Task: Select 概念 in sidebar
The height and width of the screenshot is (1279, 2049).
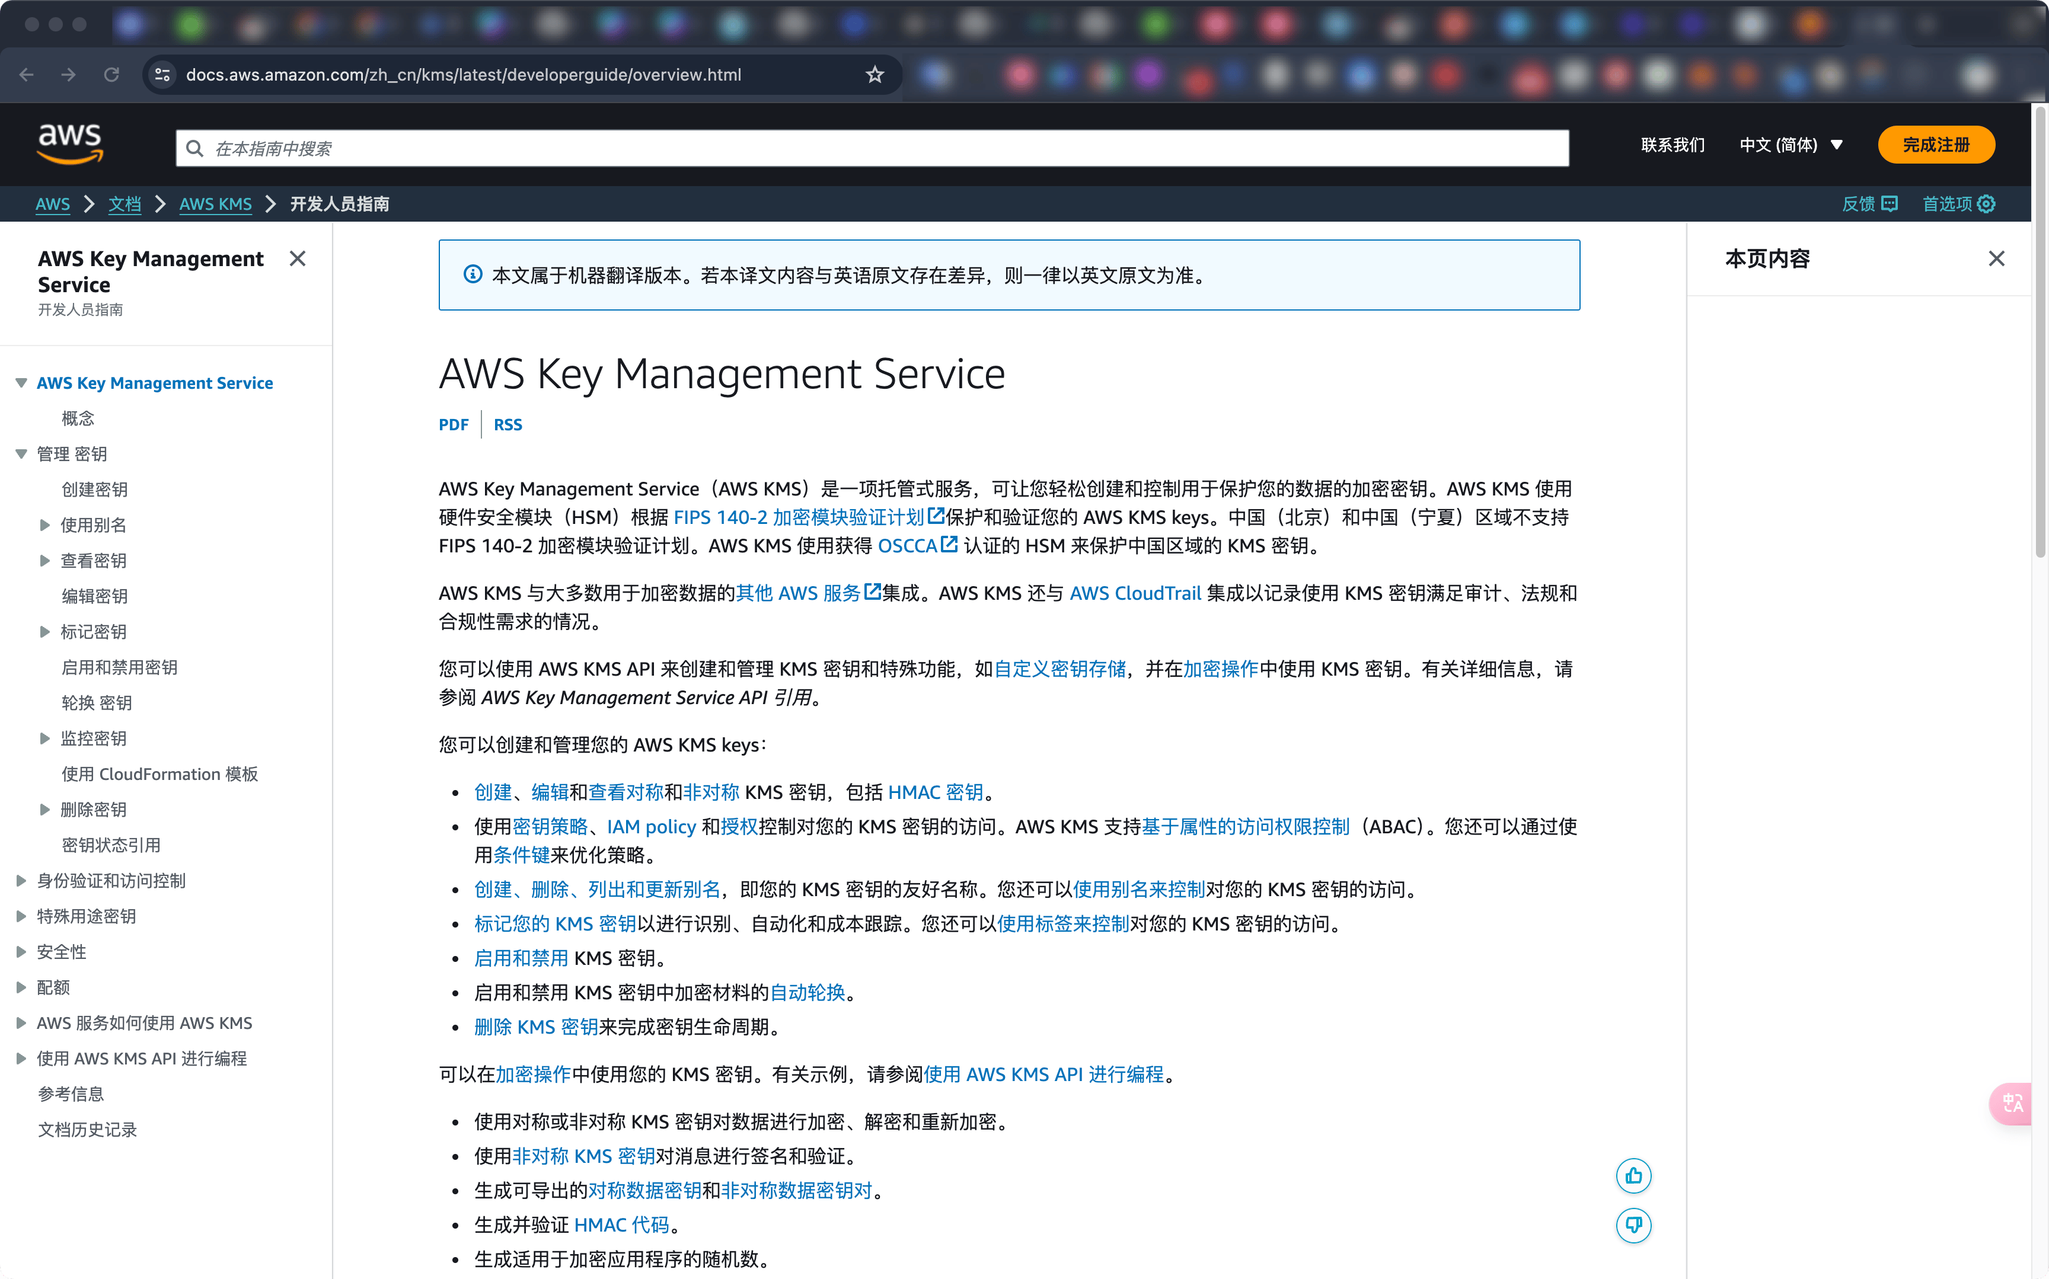Action: click(78, 418)
